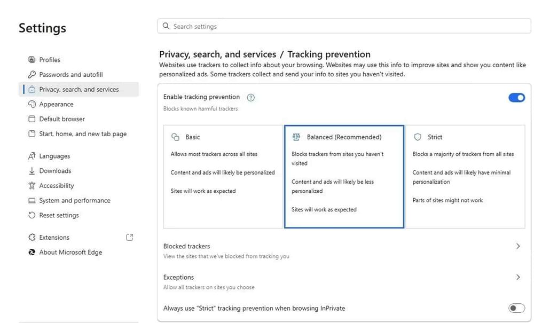Click inside the Search settings field

tap(344, 26)
